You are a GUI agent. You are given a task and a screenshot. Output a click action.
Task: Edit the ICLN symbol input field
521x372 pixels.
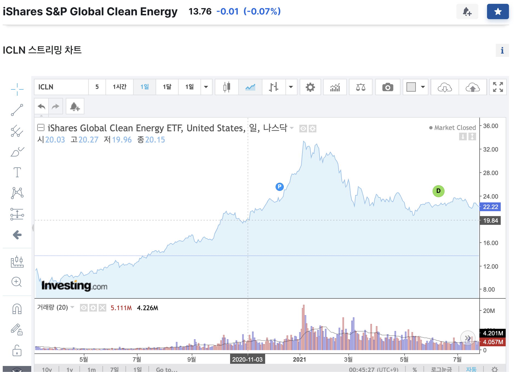pyautogui.click(x=61, y=87)
